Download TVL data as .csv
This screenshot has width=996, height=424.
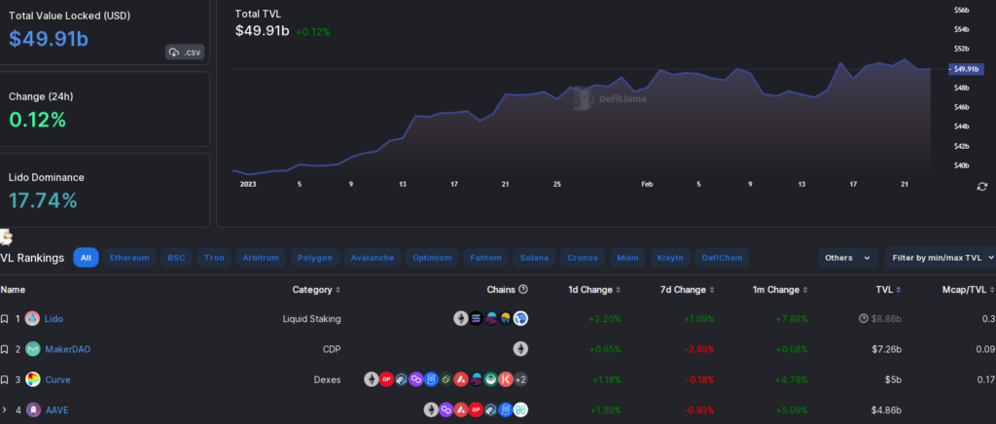pos(185,53)
